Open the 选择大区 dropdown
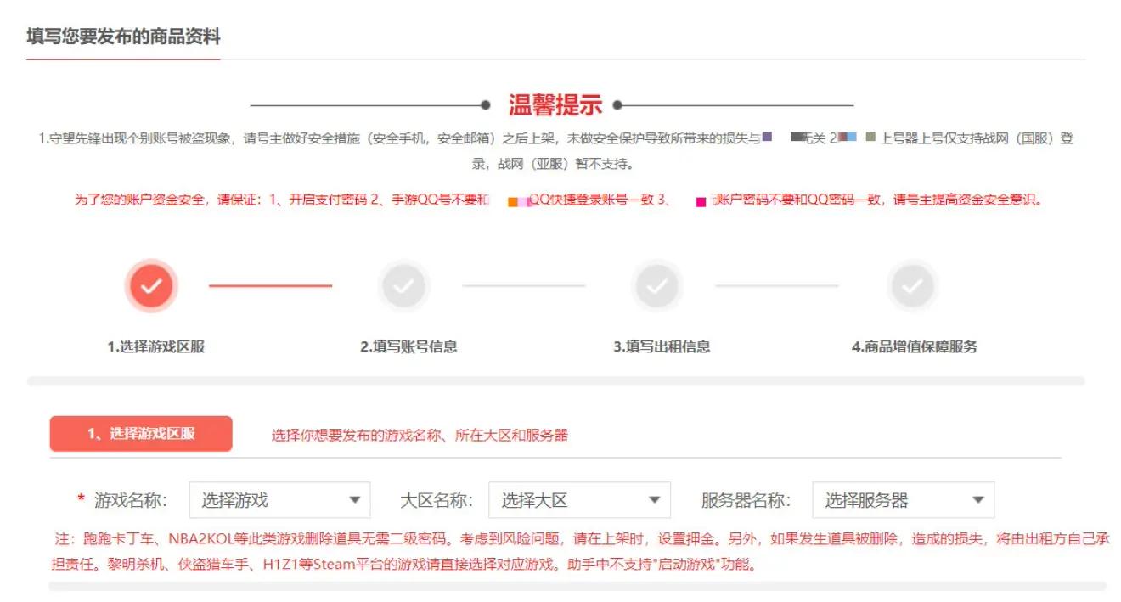Viewport: 1121px width, 602px height. [x=577, y=499]
